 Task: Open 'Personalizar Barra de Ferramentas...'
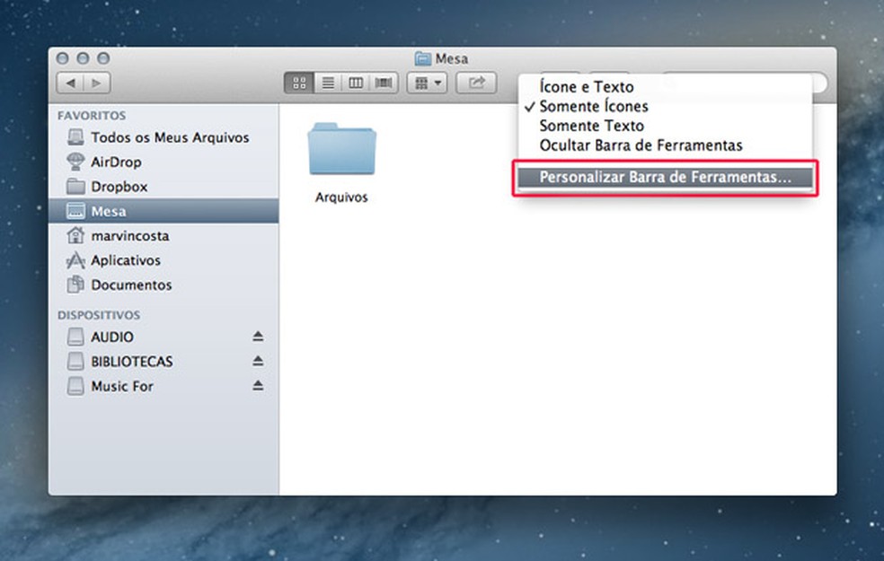click(x=666, y=177)
